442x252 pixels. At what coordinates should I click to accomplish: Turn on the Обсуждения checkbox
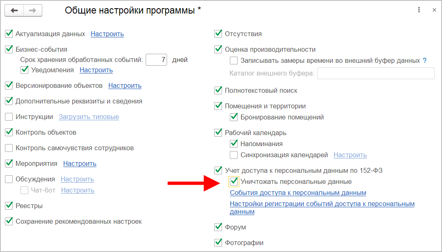tap(9, 179)
